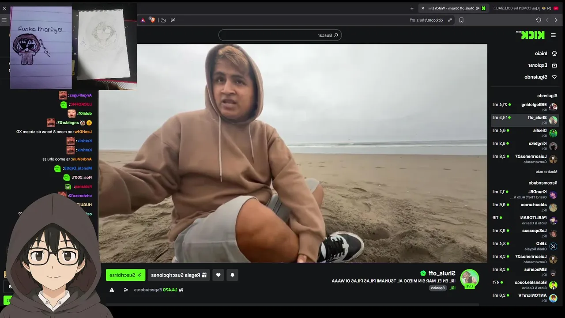Go forward in browser history
The image size is (565, 318).
(547, 20)
